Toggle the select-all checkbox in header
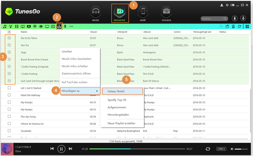This screenshot has width=253, height=156. click(x=9, y=32)
